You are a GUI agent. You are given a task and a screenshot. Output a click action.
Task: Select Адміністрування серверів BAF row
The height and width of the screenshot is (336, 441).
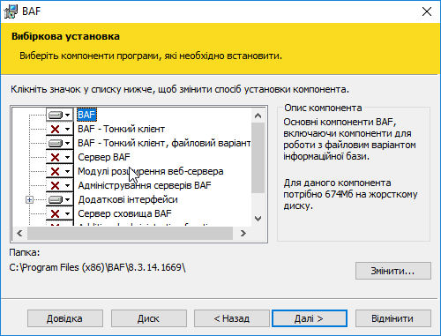(145, 185)
